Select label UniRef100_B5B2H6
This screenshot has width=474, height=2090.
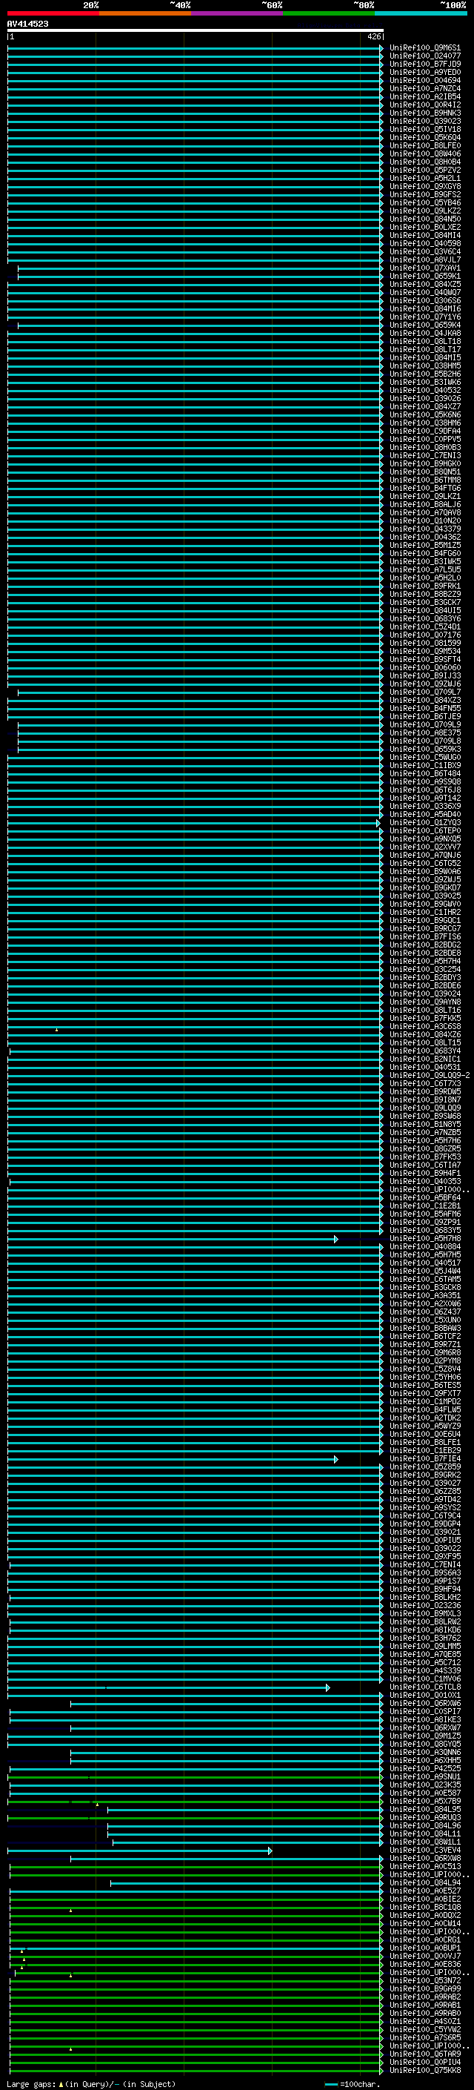424,374
